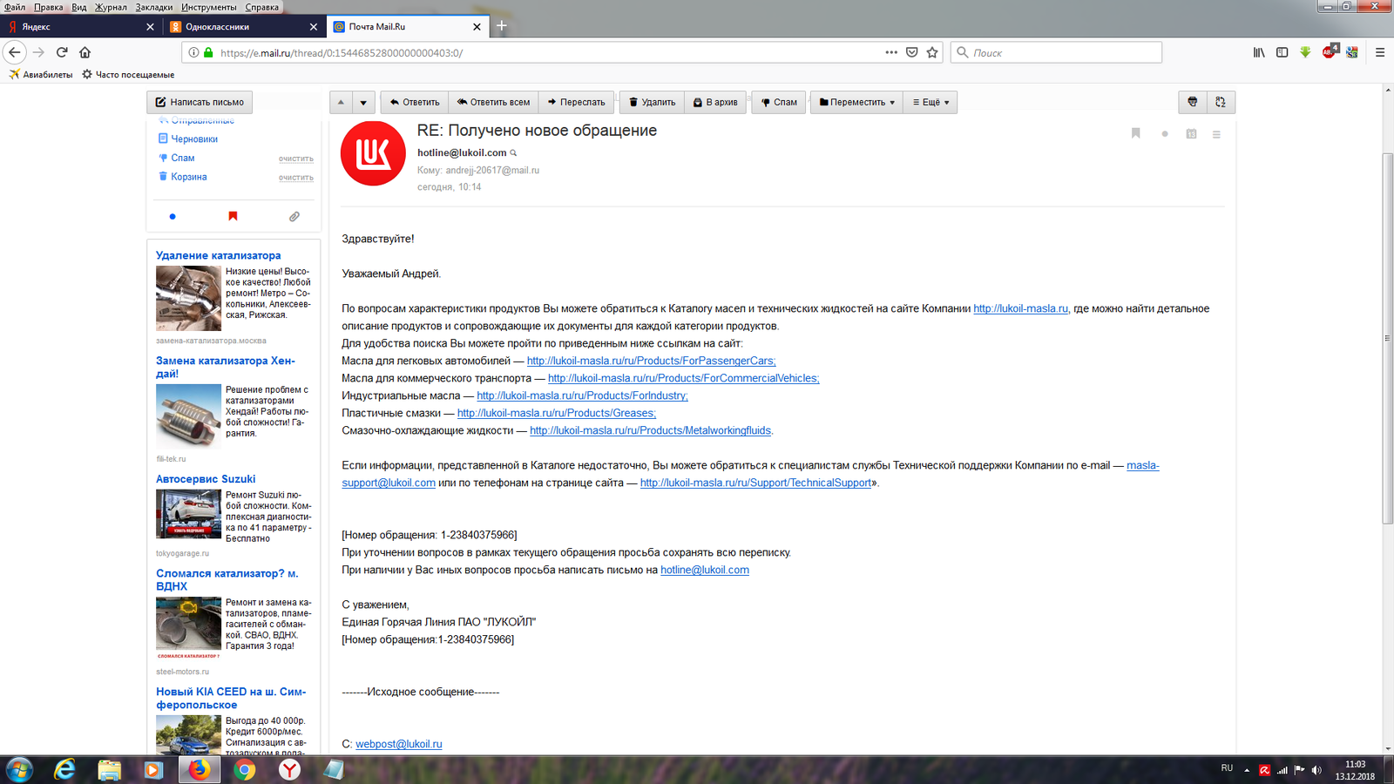Click the Поиск search field
Viewport: 1394px width, 784px height.
tap(1056, 52)
